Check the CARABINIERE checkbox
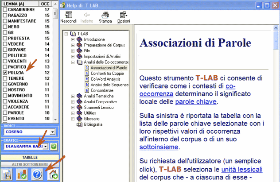The height and width of the screenshot is (182, 280). 5,9
